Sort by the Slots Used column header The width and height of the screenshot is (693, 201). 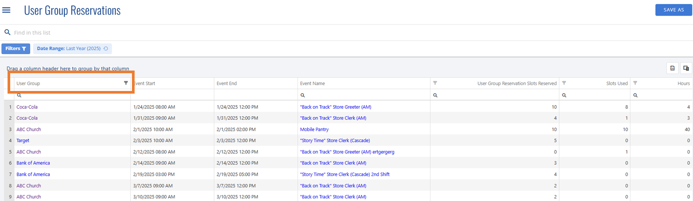point(617,83)
